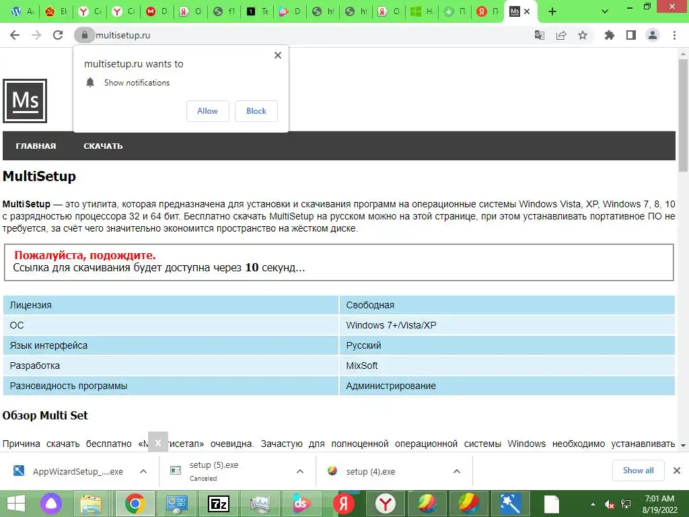Open the Chrome extensions puzzle icon
Viewport: 689px width, 517px height.
(609, 35)
